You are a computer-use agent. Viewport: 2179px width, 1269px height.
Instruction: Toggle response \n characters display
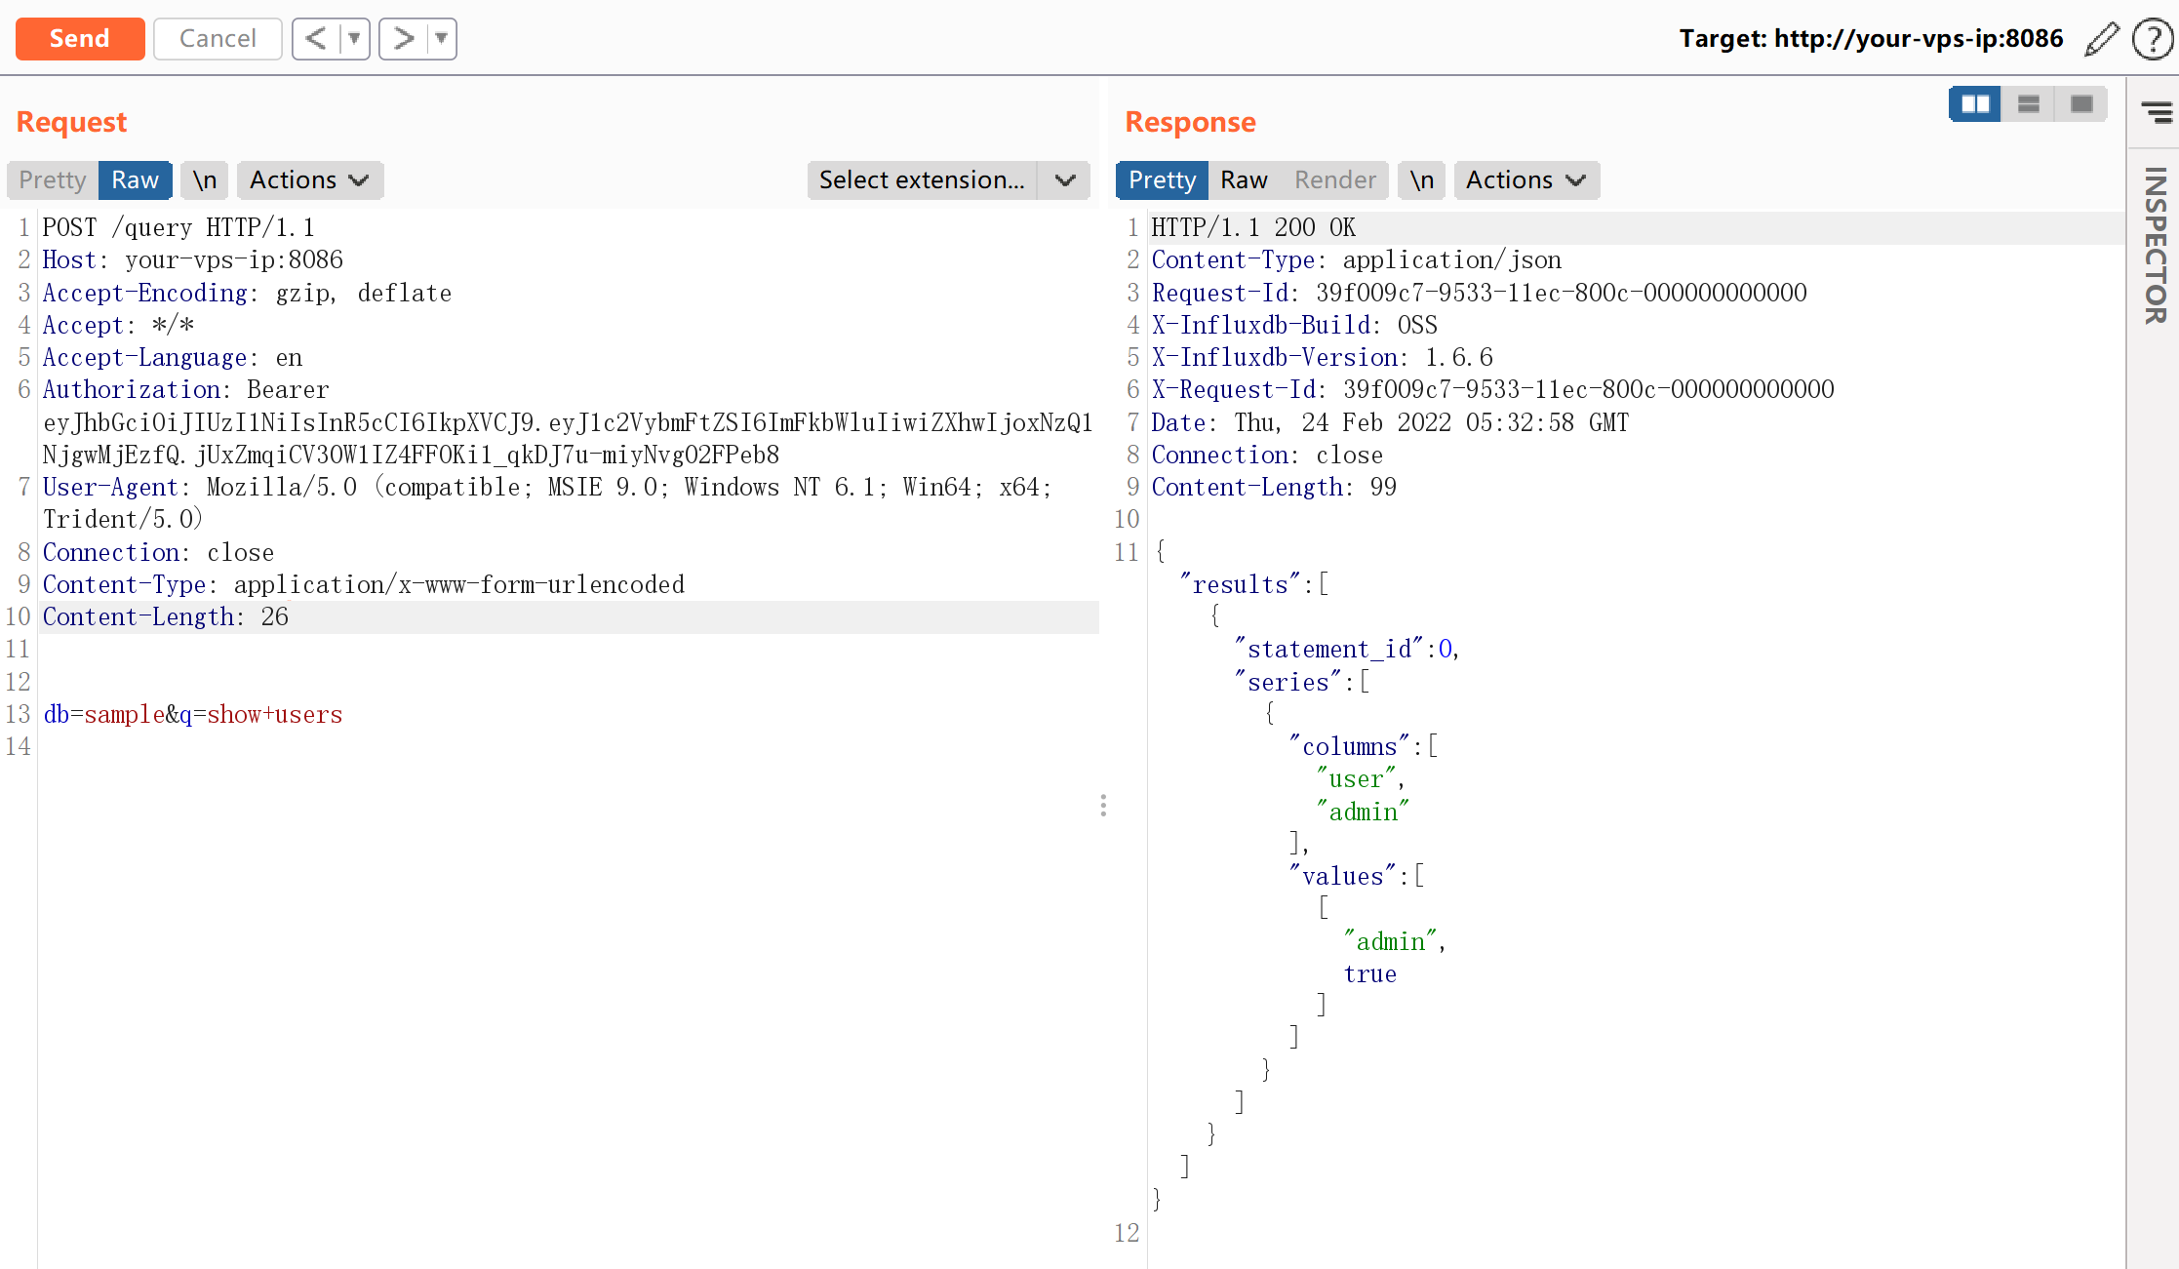pos(1421,180)
